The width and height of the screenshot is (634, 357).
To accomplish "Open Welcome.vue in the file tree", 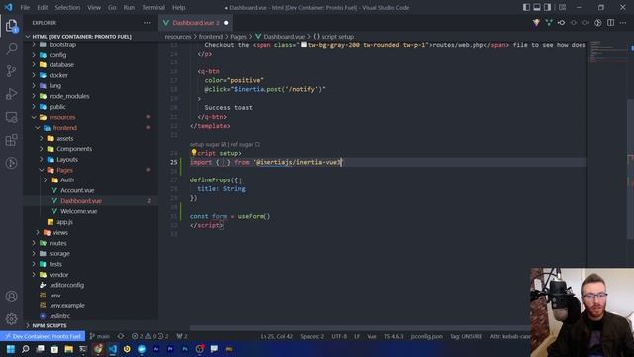I will 79,211.
